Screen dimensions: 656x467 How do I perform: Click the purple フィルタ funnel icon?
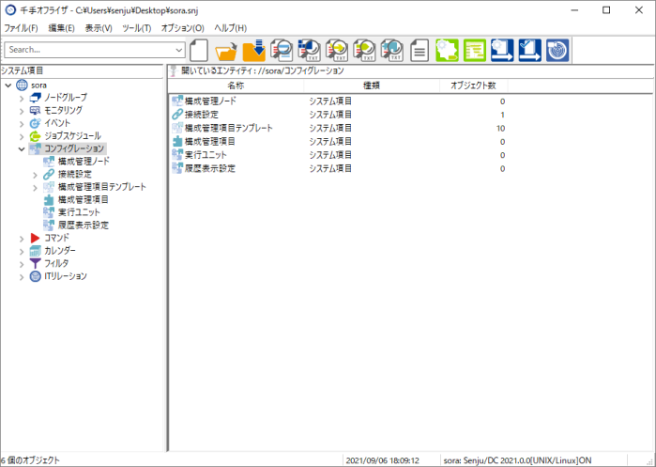coord(35,263)
